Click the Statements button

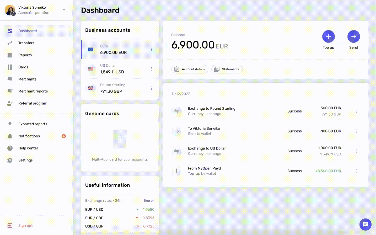click(227, 69)
